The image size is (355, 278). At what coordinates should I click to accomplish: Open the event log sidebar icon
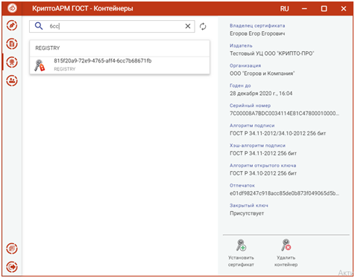[x=12, y=248]
